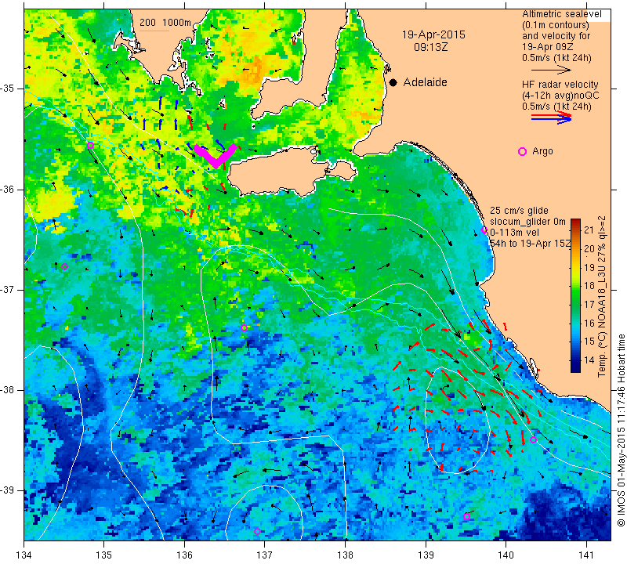Click the Adelaide label text

point(425,82)
